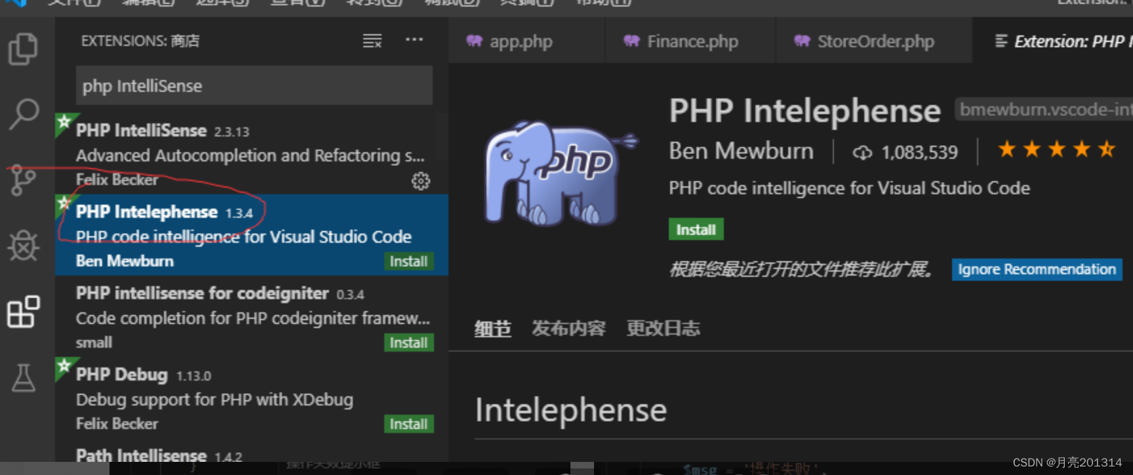The image size is (1133, 475).
Task: Switch to Finance.php tab
Action: pyautogui.click(x=690, y=41)
